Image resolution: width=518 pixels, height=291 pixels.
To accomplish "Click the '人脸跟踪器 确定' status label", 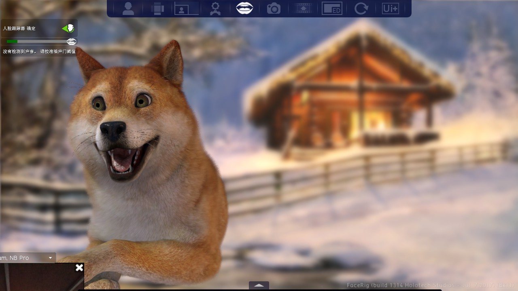I will (x=19, y=29).
